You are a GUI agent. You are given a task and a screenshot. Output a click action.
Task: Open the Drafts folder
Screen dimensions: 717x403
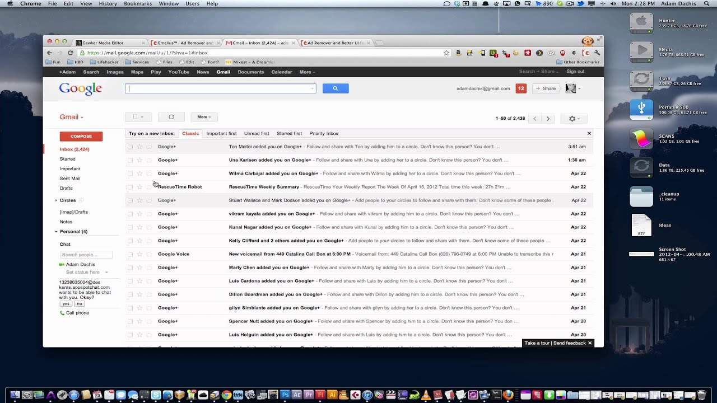66,188
